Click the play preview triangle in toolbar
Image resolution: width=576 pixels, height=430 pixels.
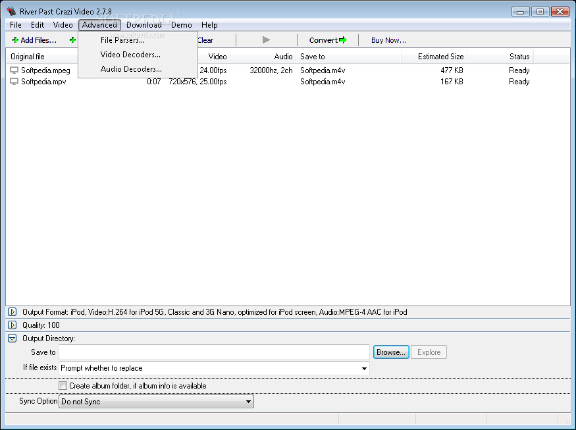point(267,40)
